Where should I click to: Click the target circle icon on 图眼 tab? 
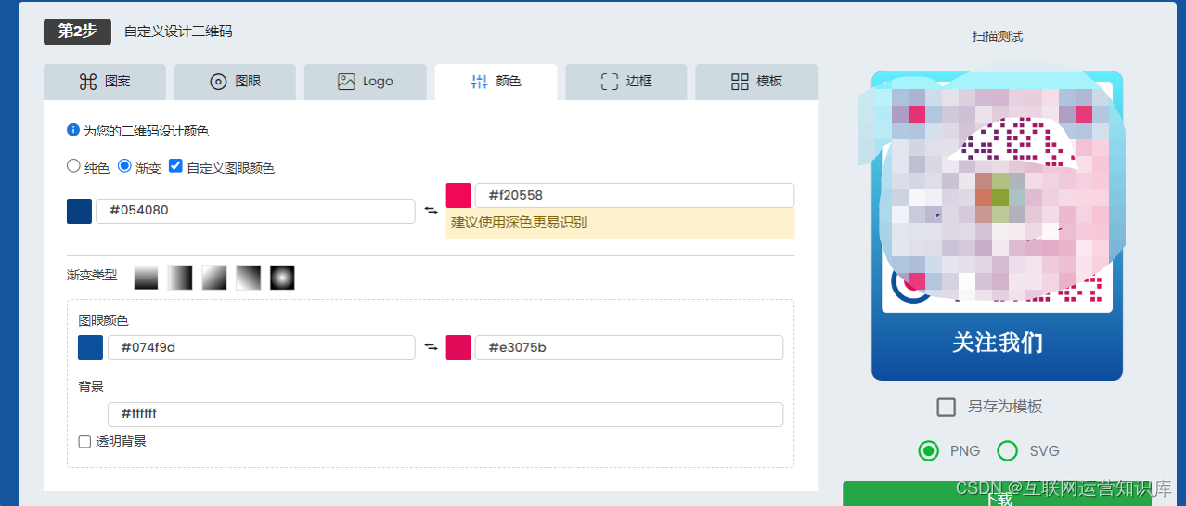point(218,82)
